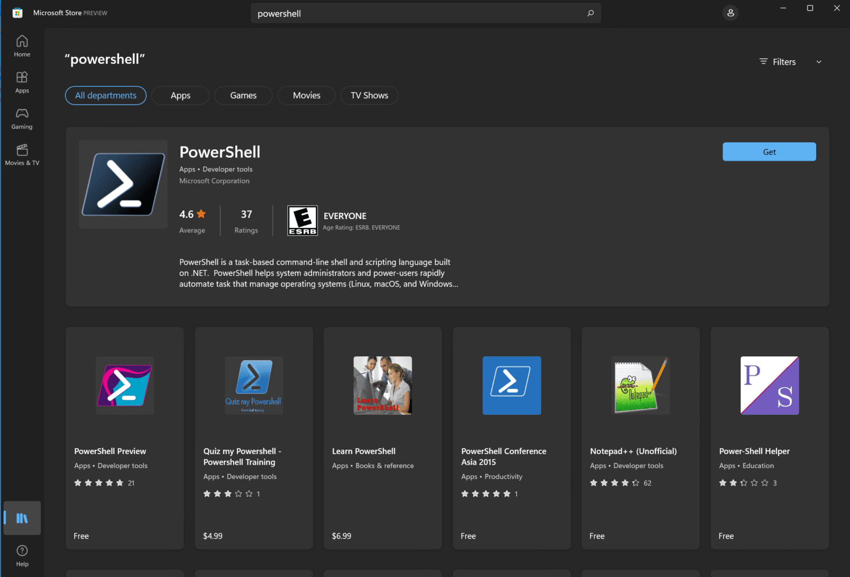
Task: Click inside the search input field
Action: (x=387, y=13)
